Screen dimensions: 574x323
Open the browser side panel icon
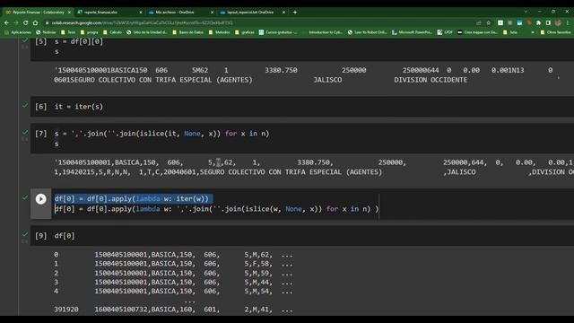click(548, 22)
